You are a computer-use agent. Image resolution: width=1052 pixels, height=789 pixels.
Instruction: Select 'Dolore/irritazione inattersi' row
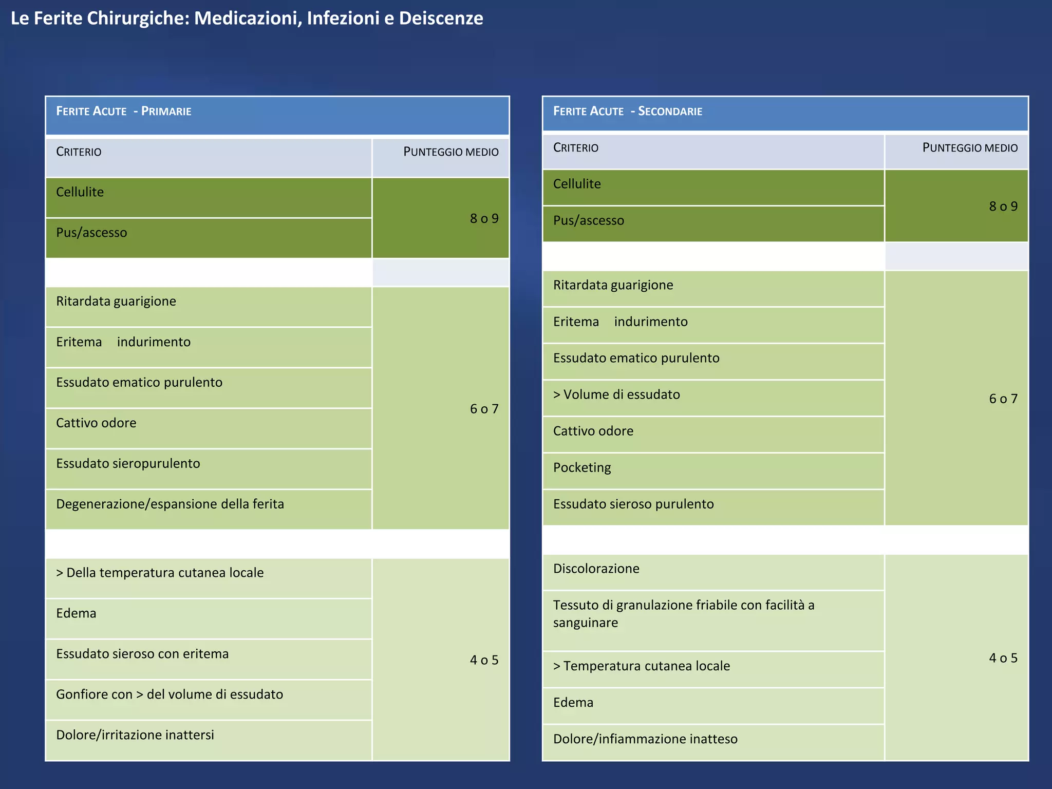click(209, 740)
